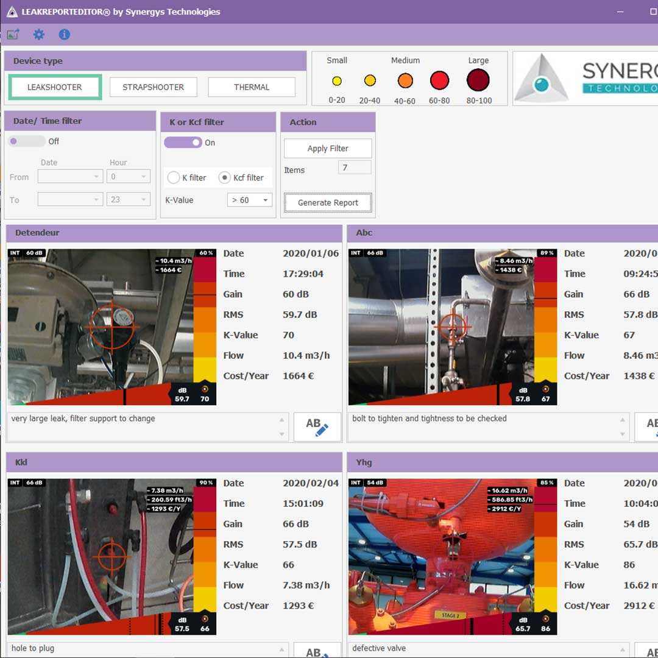Image resolution: width=658 pixels, height=658 pixels.
Task: Toggle the Date/Time filter switch on
Action: pyautogui.click(x=27, y=141)
